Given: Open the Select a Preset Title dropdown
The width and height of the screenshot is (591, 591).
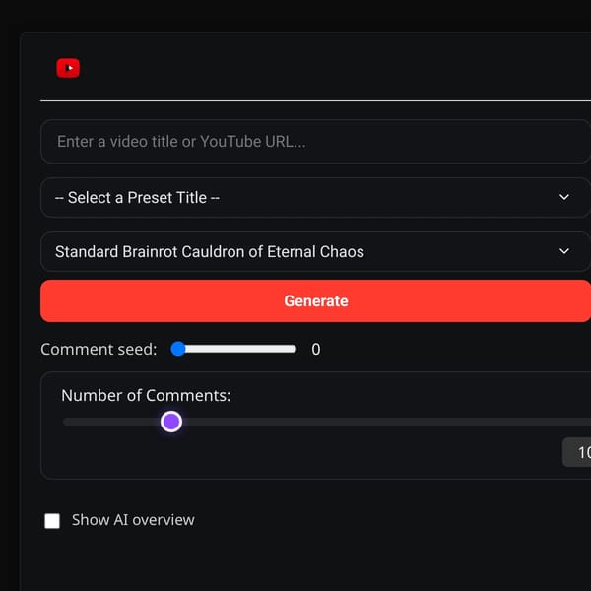Looking at the screenshot, I should pyautogui.click(x=315, y=198).
